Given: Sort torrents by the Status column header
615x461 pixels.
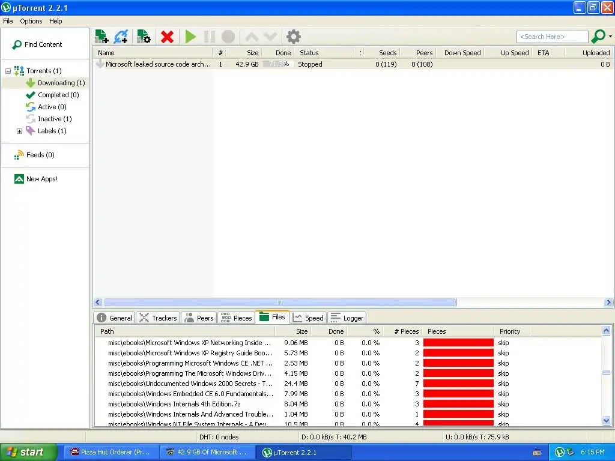Looking at the screenshot, I should click(x=325, y=53).
